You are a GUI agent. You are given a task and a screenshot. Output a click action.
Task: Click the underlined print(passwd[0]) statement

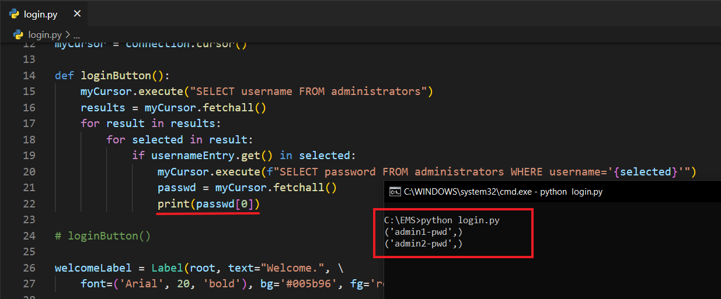click(208, 204)
